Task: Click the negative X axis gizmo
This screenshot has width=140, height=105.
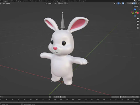Action: point(132,12)
